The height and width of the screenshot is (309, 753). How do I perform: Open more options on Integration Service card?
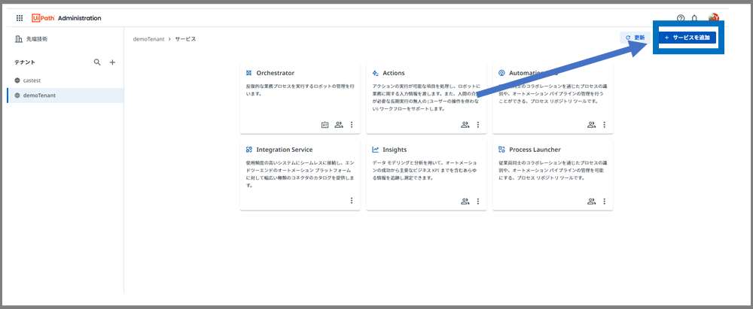352,201
